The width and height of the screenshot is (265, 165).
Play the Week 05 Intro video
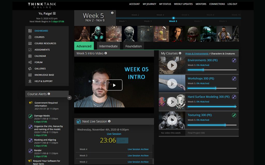[x=114, y=85]
